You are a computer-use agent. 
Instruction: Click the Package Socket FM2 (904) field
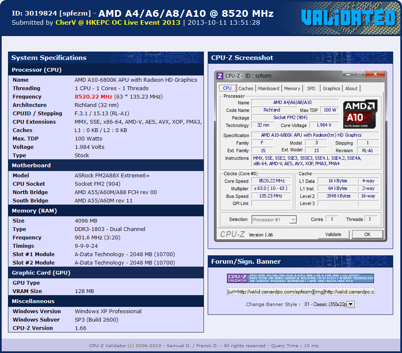pos(295,117)
